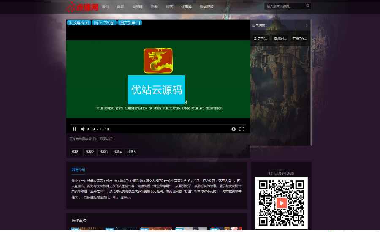Image resolution: width=380 pixels, height=232 pixels.
Task: Select the 动漫 navigation item
Action: click(155, 7)
